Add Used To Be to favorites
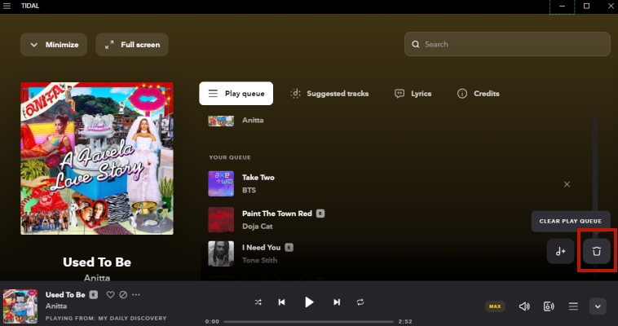Image resolution: width=618 pixels, height=326 pixels. [110, 294]
